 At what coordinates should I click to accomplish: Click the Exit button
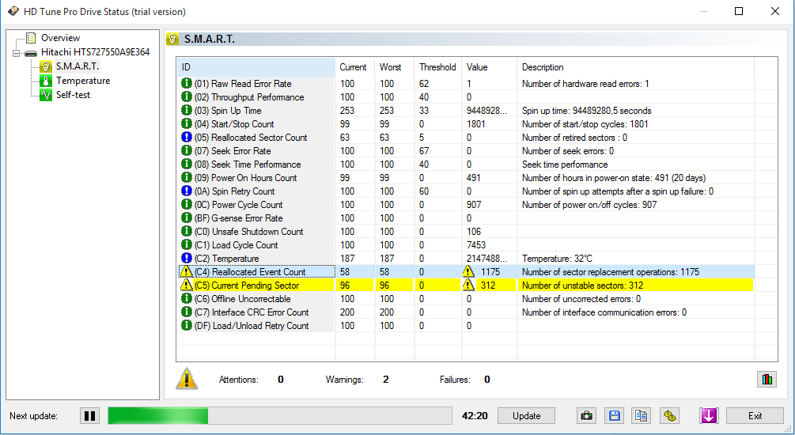[x=755, y=416]
